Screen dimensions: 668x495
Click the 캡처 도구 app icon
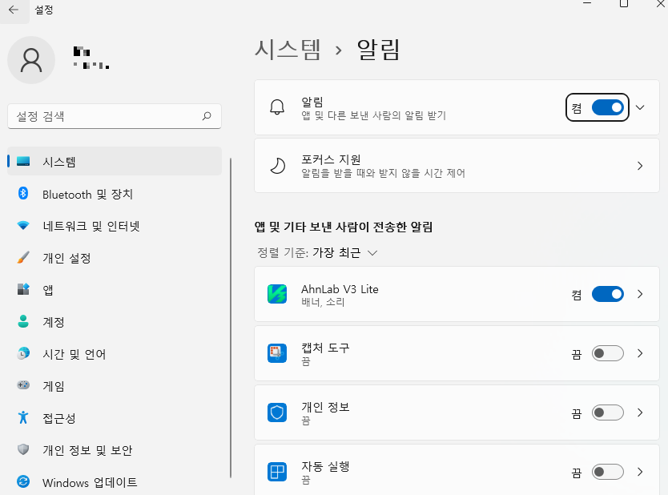pos(276,352)
